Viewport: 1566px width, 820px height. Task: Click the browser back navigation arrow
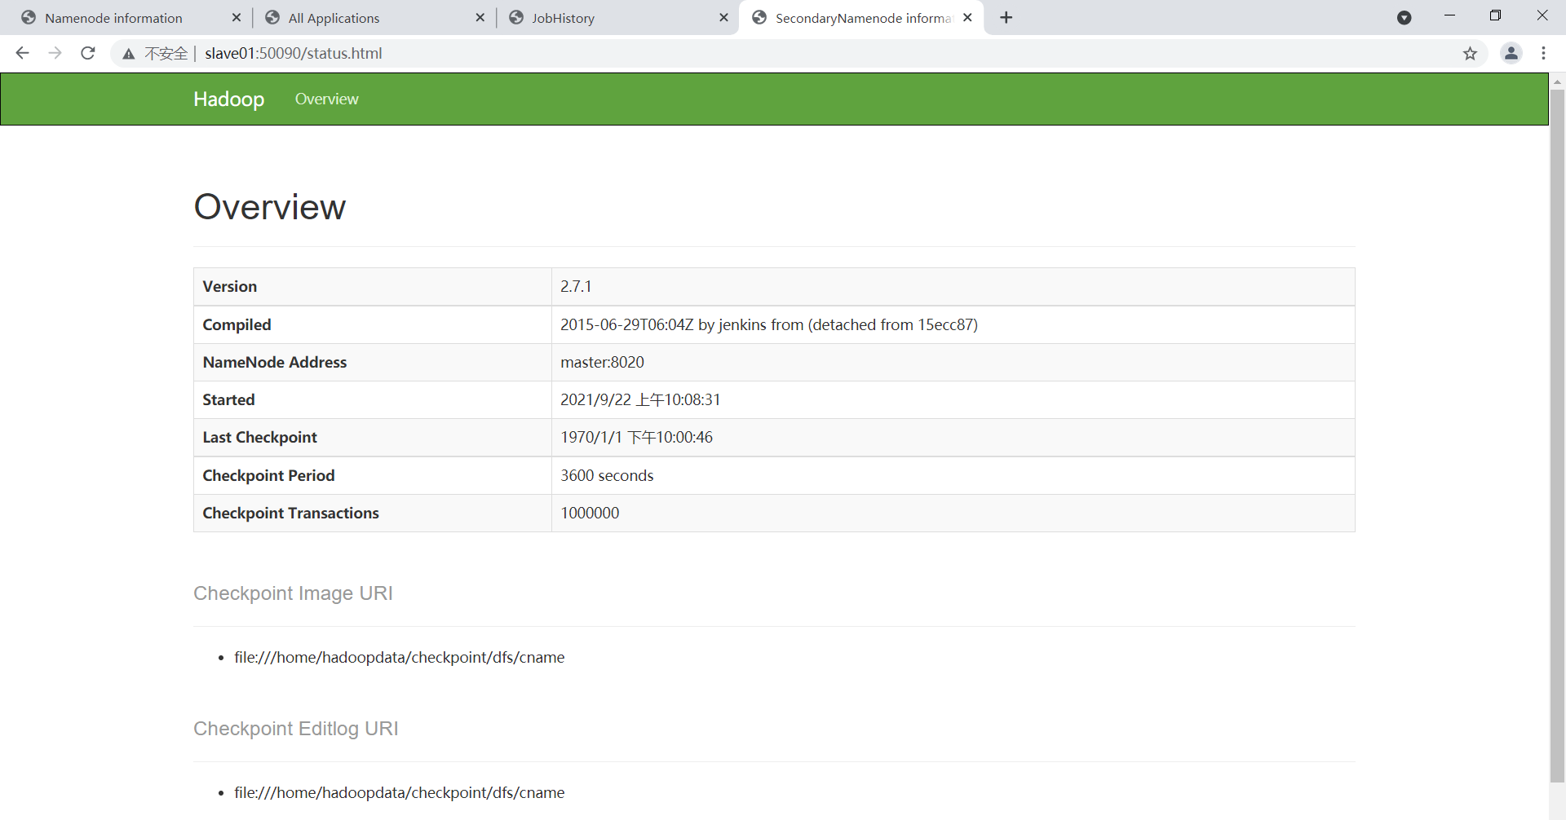click(x=21, y=53)
